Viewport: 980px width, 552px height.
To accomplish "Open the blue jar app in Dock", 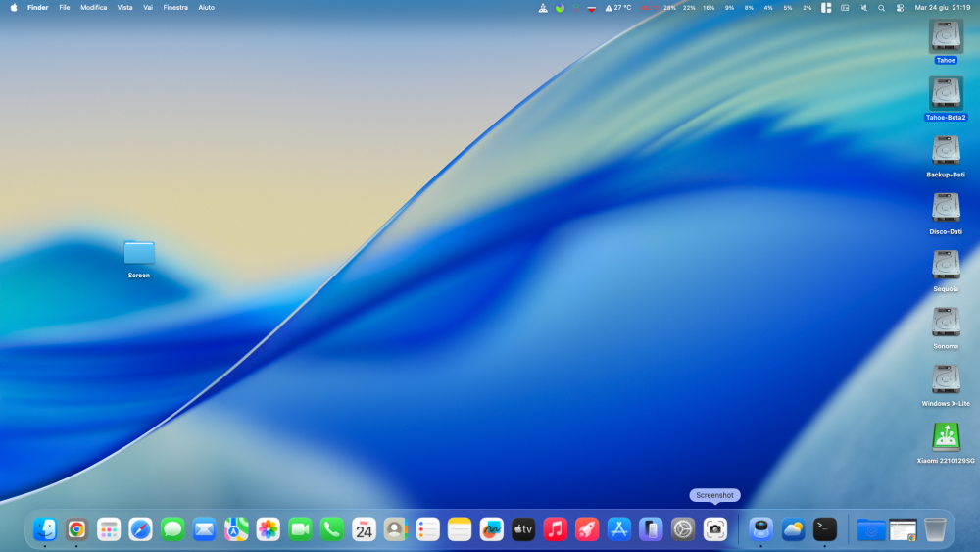I will coord(761,529).
